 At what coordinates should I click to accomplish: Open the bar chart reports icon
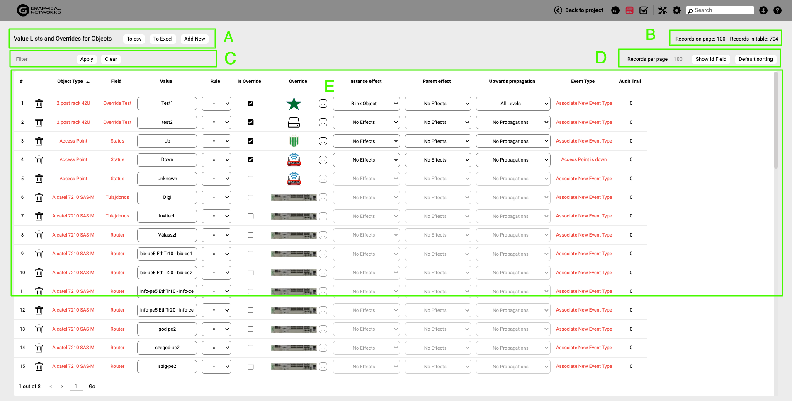[x=615, y=10]
